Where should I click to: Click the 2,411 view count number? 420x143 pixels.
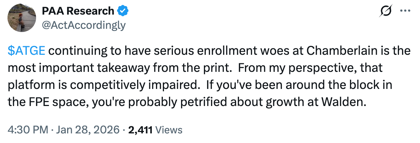pos(140,130)
